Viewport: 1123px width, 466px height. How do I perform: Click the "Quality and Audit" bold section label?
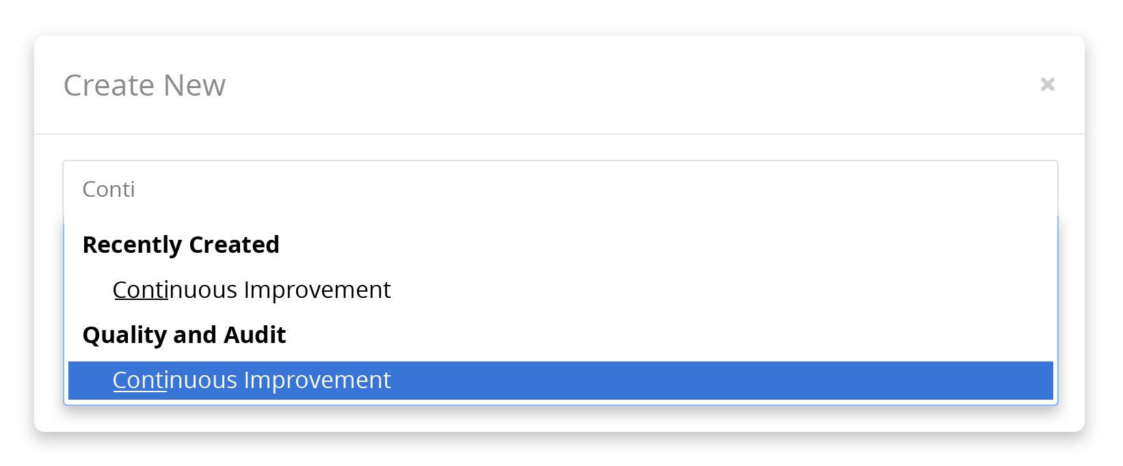(x=184, y=335)
